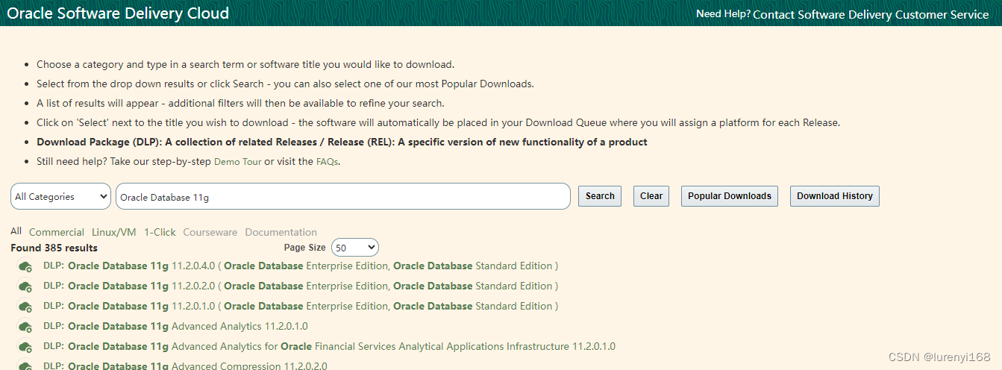Open Advanced Analytics for Oracle Financial Services result
The image size is (1002, 370).
click(329, 347)
